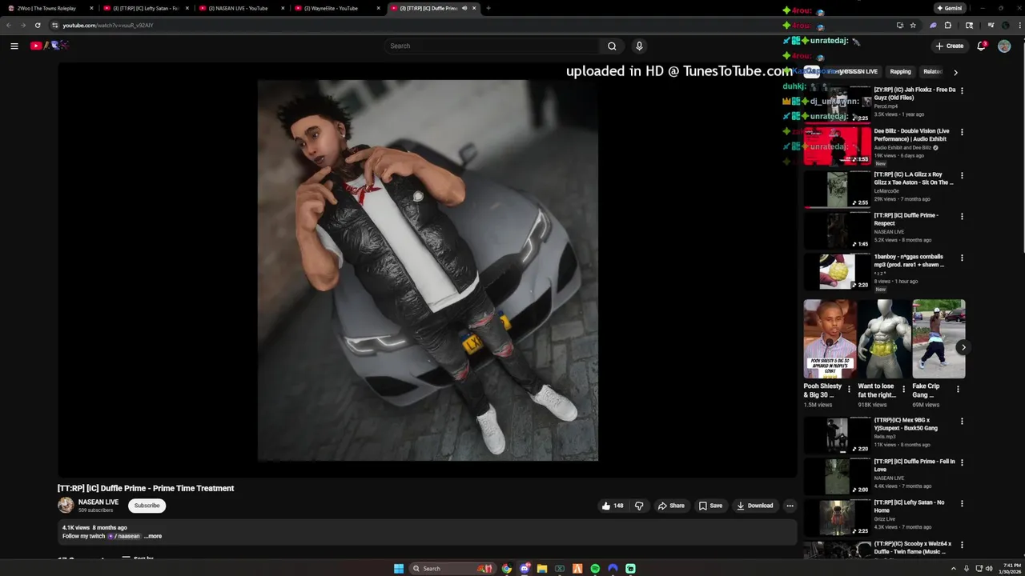Open the NASEAN LIVE channel avatar
This screenshot has height=576, width=1025.
point(66,505)
